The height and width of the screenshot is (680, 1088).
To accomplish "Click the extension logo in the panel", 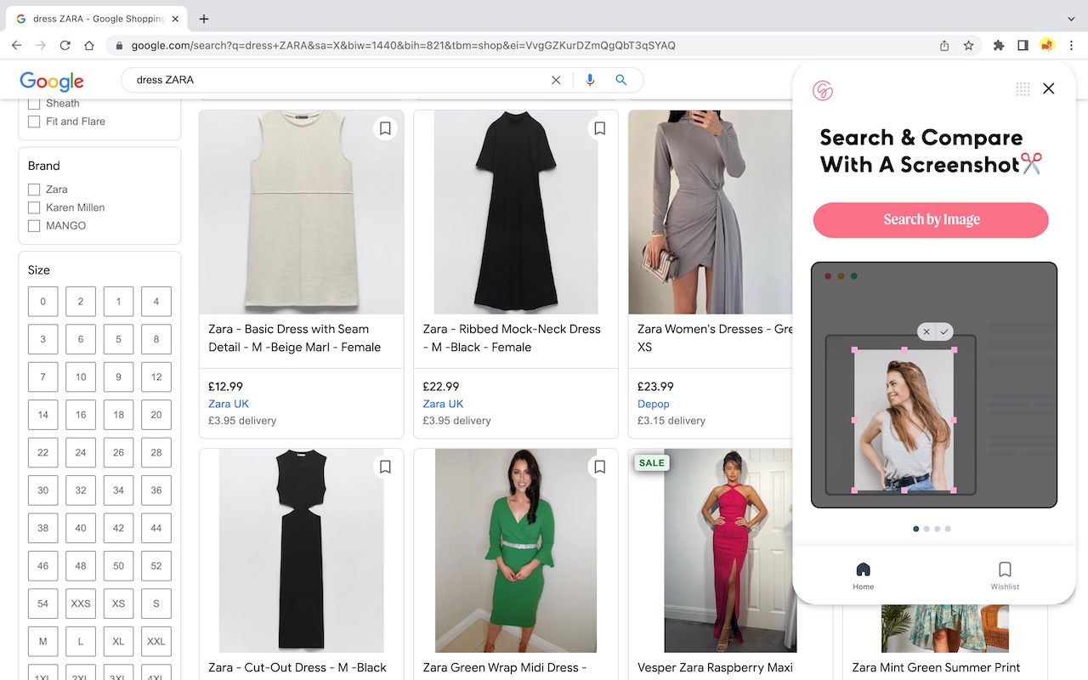I will 823,90.
